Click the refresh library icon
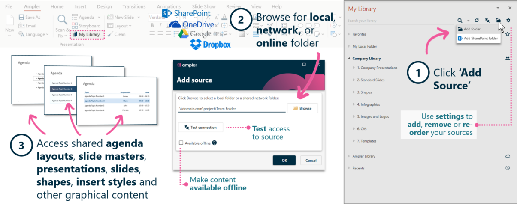Image resolution: width=517 pixels, height=214 pixels. click(477, 20)
